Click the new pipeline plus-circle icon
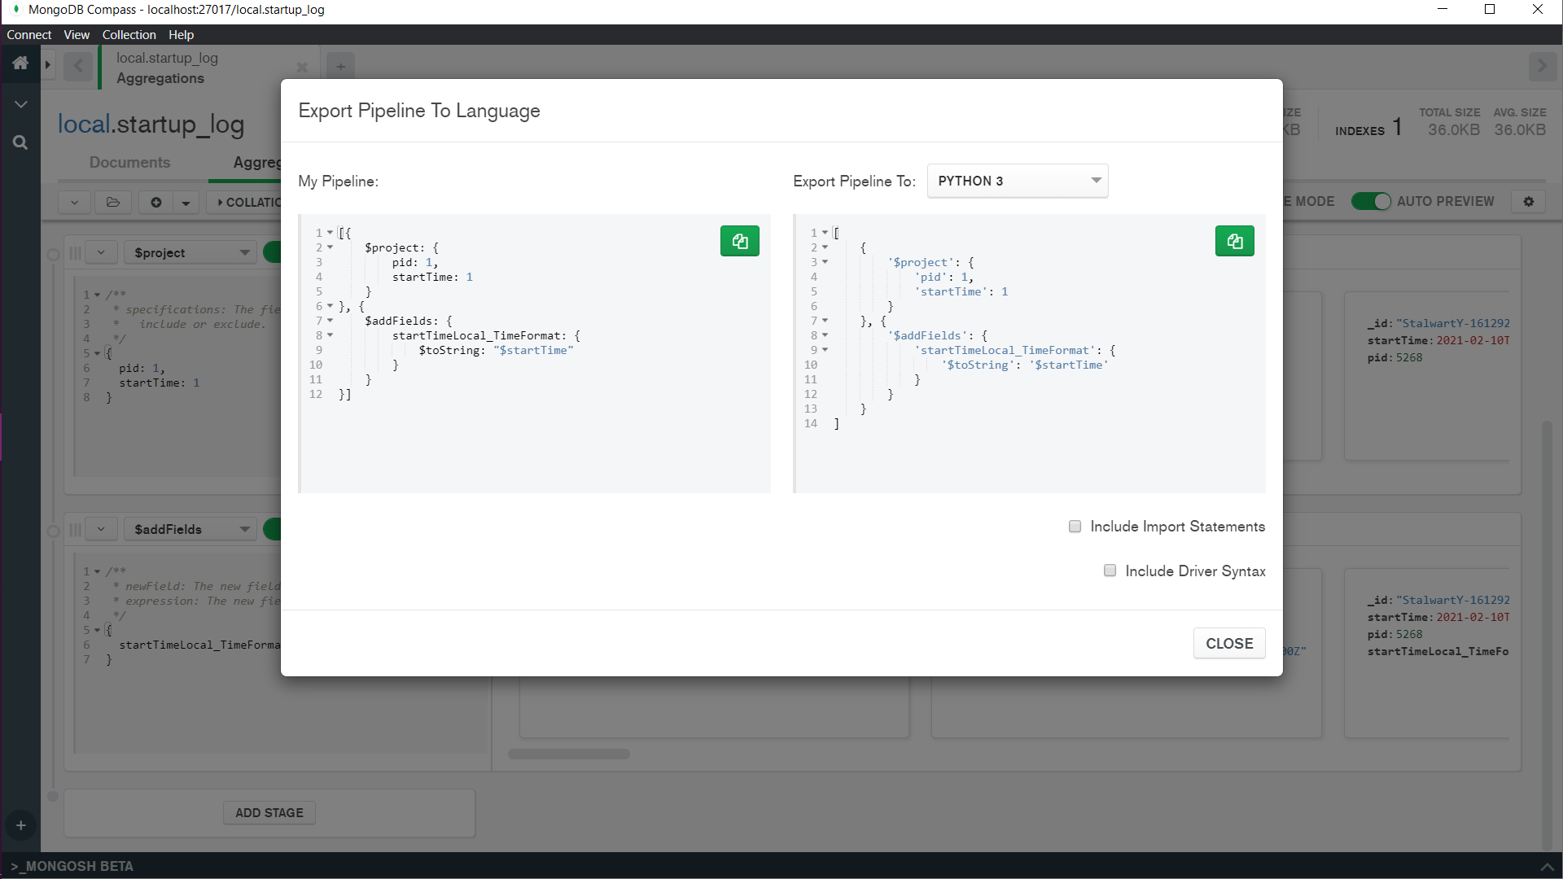1563x879 pixels. (155, 202)
